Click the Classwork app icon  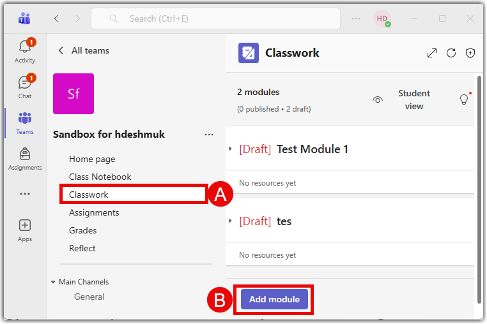click(x=249, y=53)
